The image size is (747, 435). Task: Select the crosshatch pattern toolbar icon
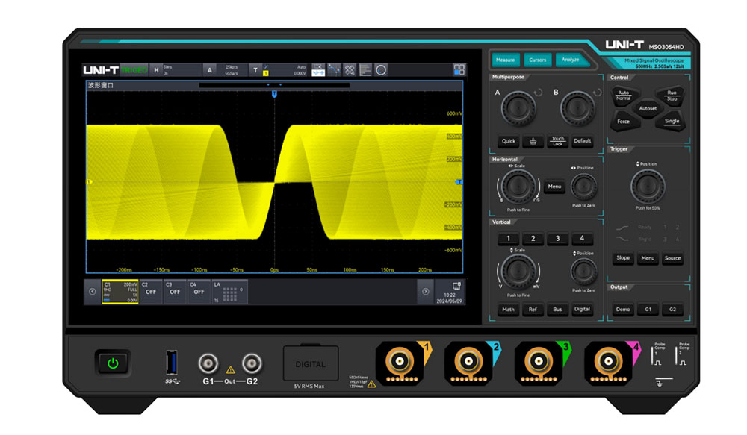(x=350, y=70)
